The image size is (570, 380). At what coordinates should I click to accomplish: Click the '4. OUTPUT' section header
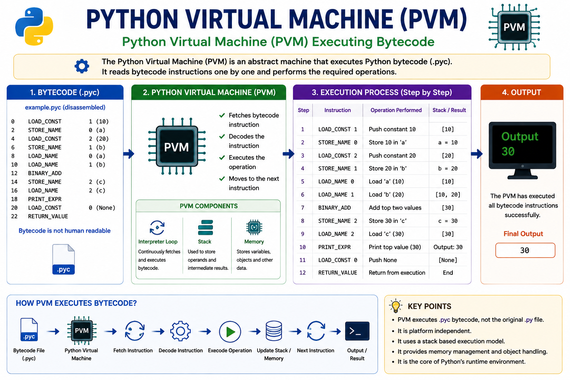click(x=522, y=92)
